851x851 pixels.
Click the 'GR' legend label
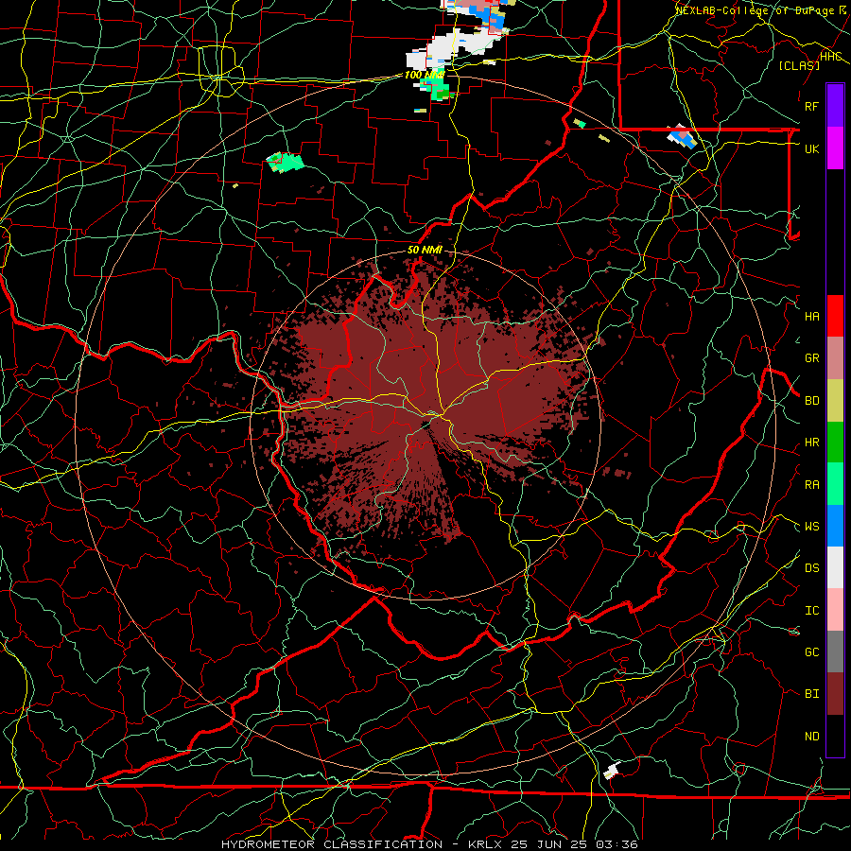811,358
